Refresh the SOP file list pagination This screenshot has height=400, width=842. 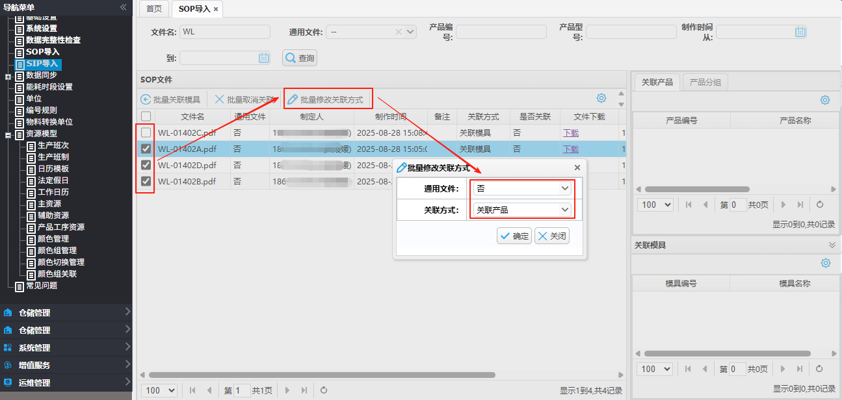(323, 390)
